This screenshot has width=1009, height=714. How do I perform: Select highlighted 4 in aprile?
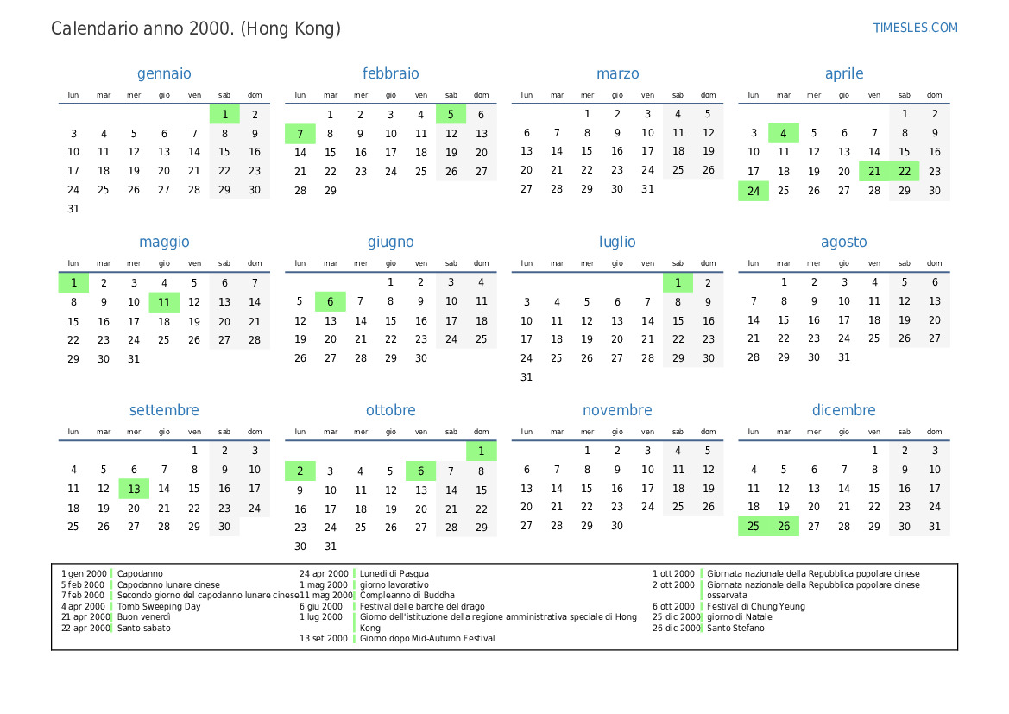tap(783, 133)
